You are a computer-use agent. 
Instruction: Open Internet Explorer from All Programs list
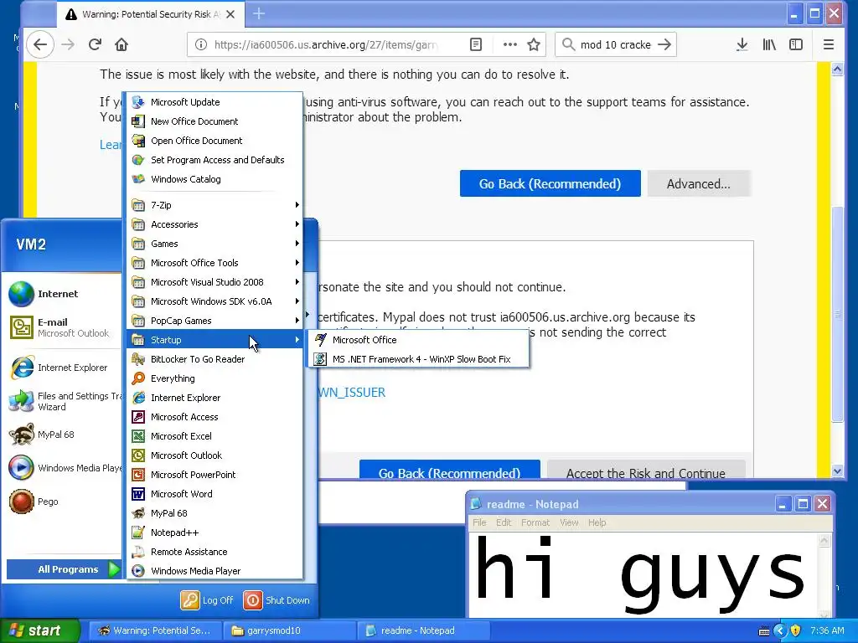tap(214, 398)
